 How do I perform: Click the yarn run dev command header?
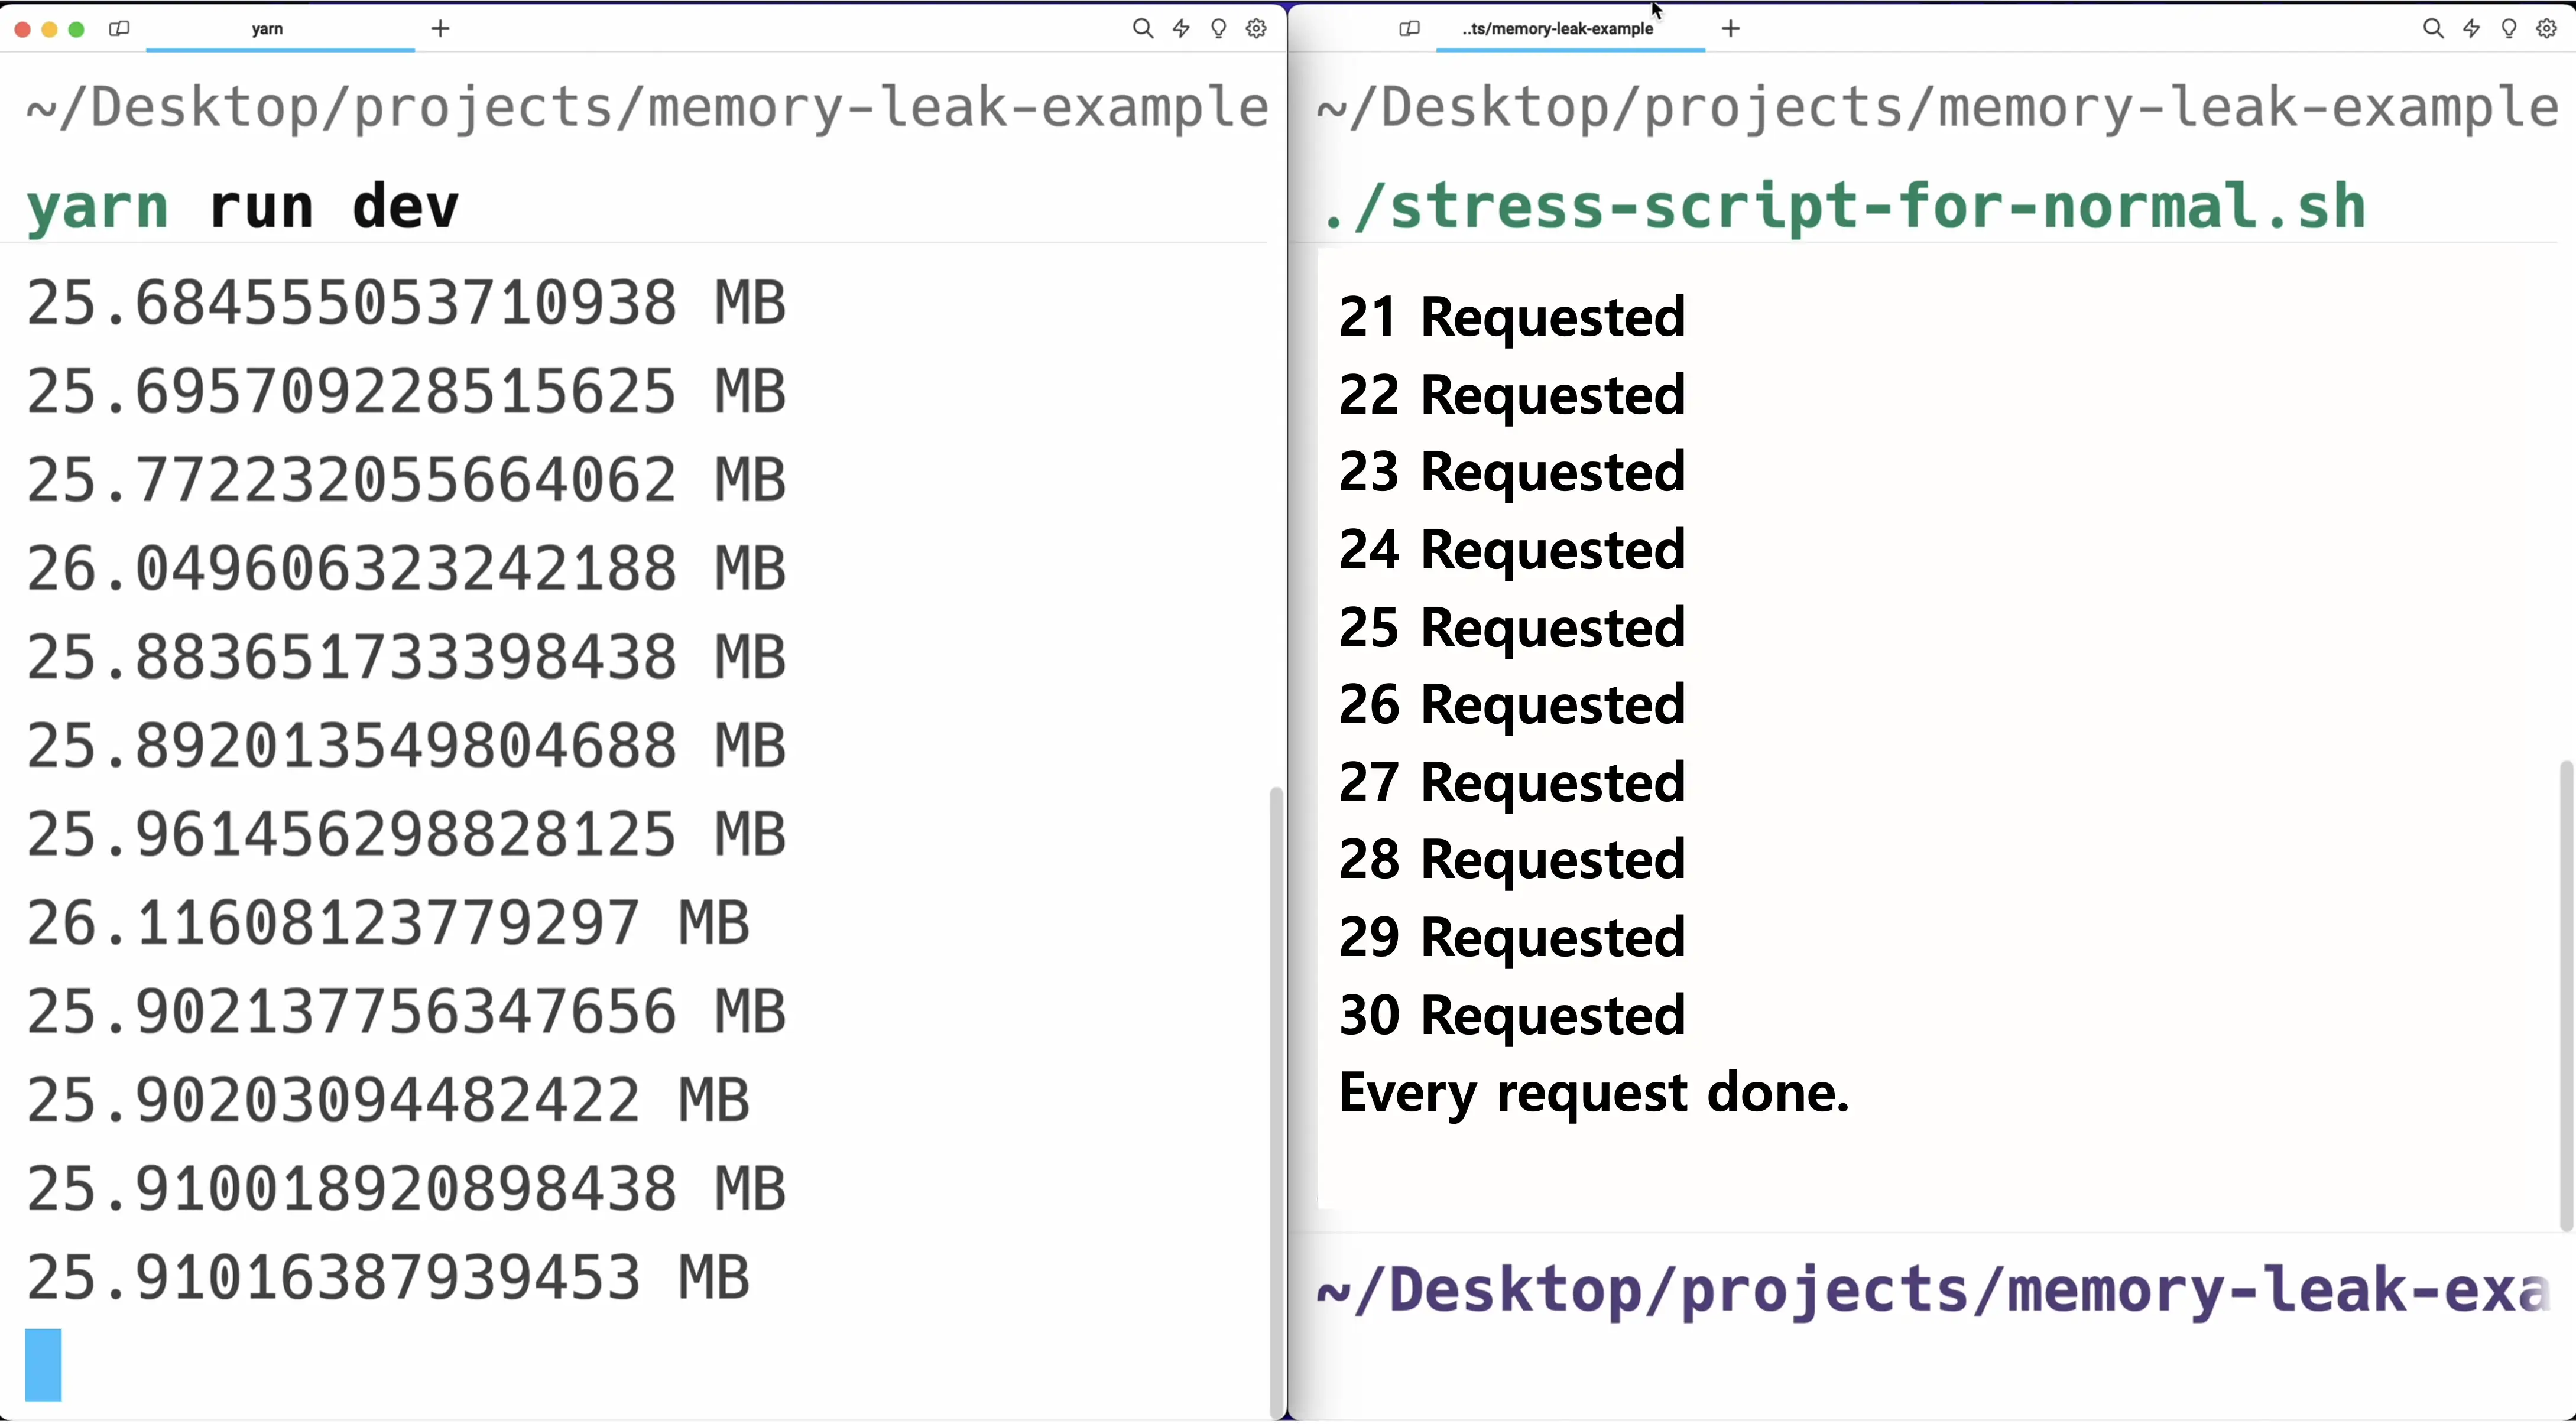[x=242, y=207]
